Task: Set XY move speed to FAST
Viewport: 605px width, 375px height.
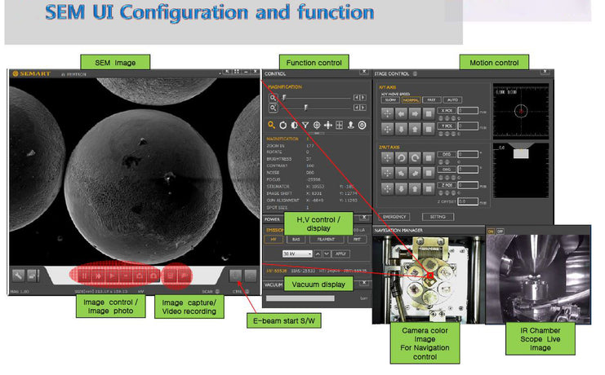Action: pos(431,99)
